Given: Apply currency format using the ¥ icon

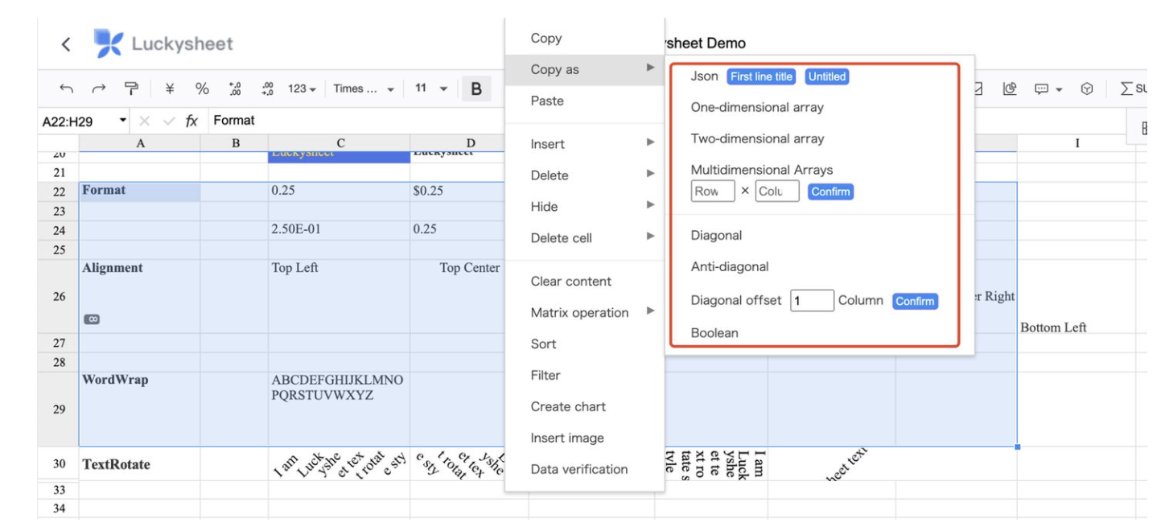Looking at the screenshot, I should pos(170,88).
